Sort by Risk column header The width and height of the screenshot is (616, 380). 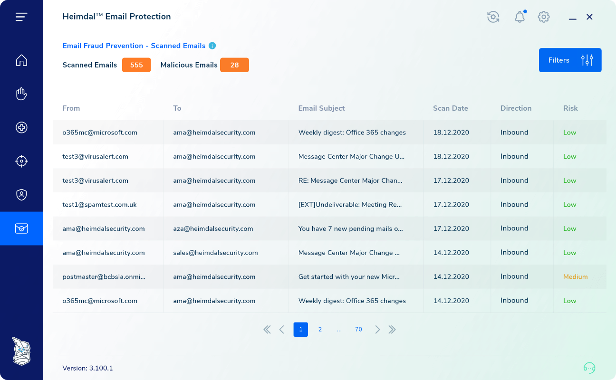point(570,108)
